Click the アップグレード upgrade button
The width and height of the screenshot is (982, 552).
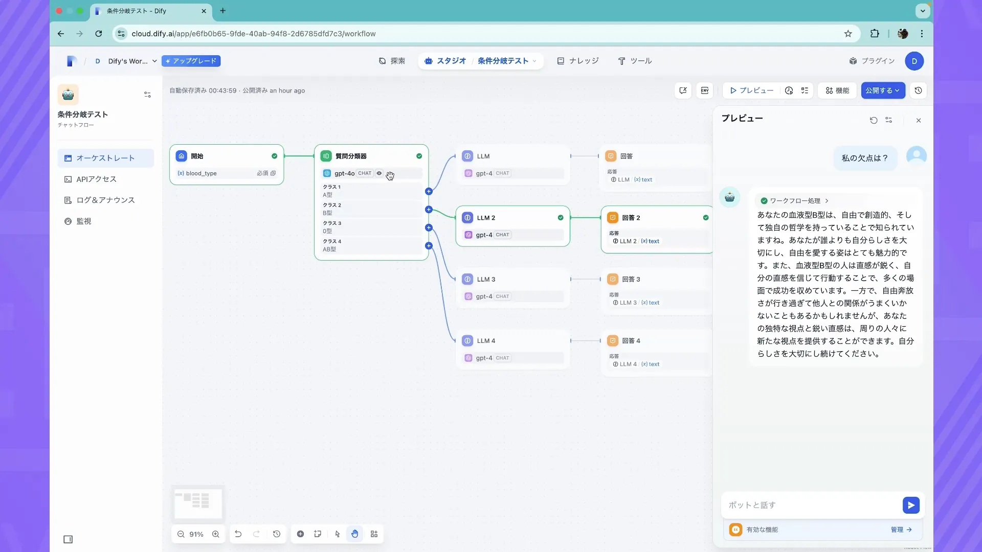191,61
